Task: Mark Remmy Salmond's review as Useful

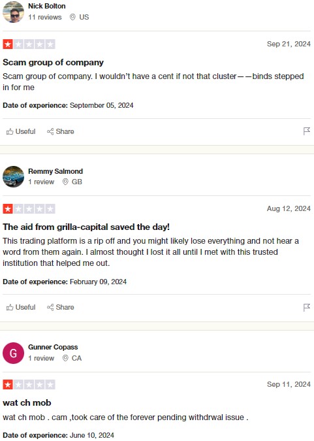Action: click(21, 307)
